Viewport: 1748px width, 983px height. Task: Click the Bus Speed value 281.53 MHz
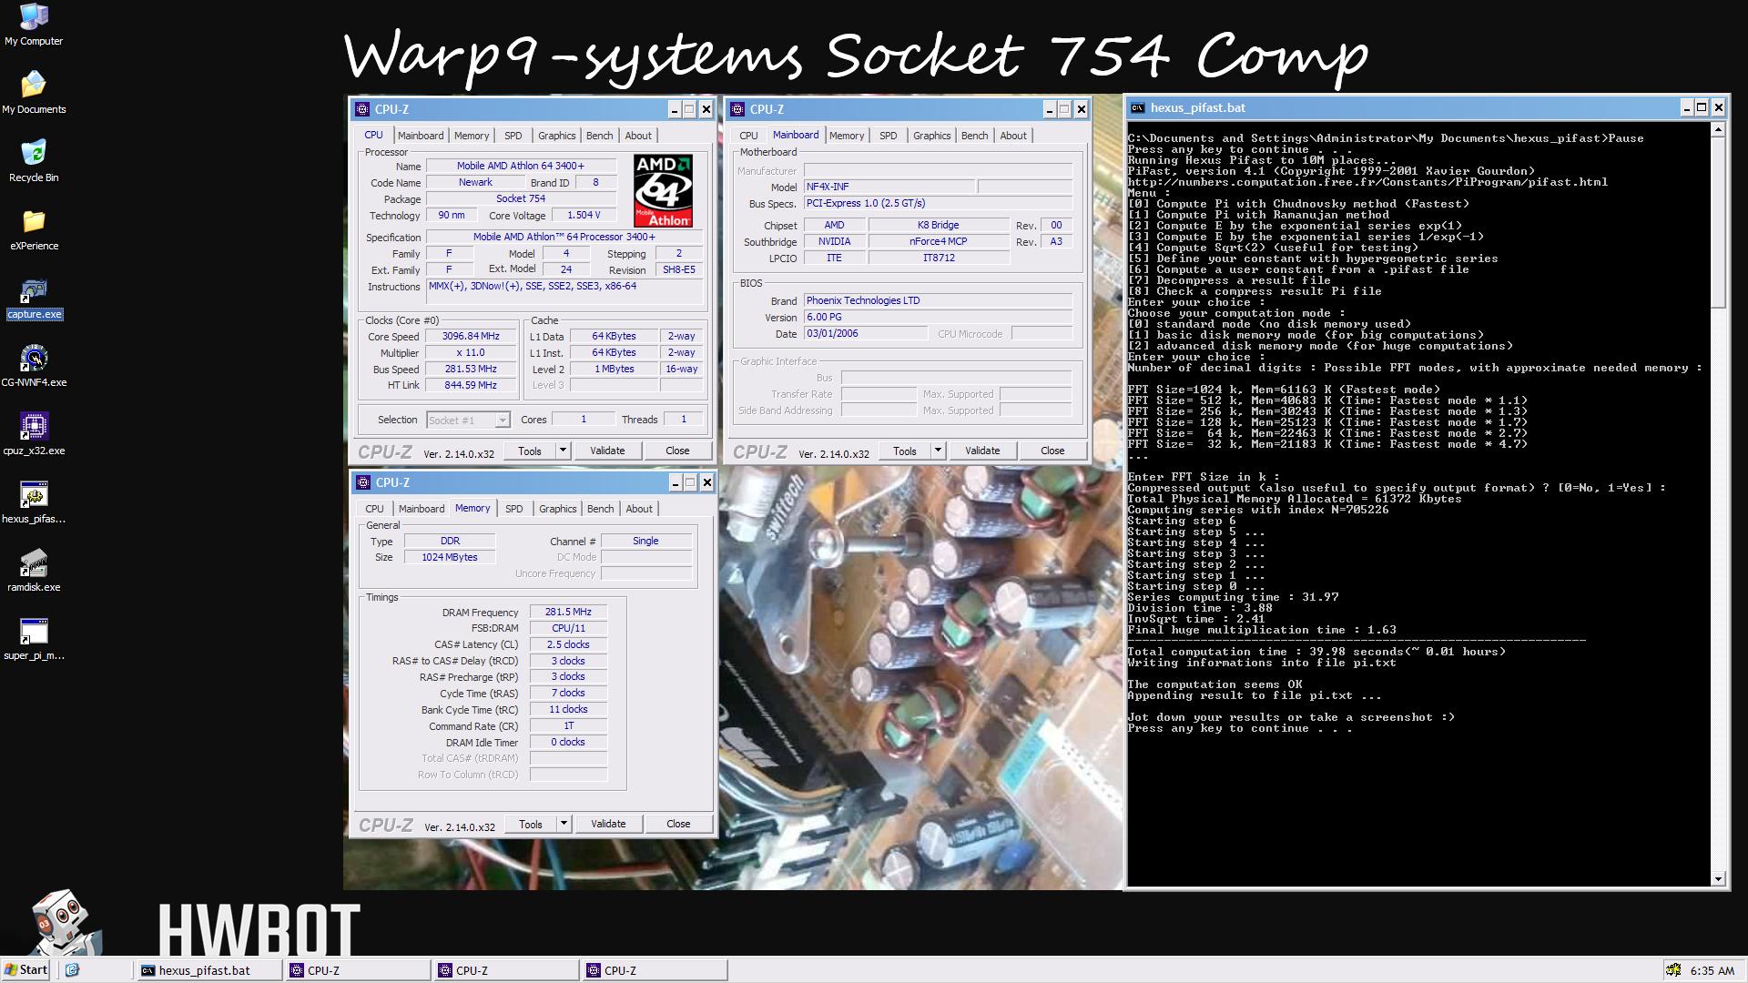471,369
